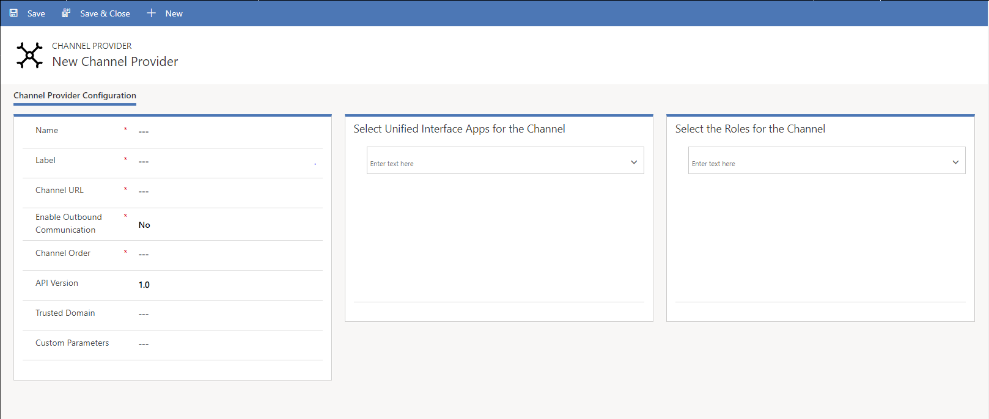The width and height of the screenshot is (989, 419).
Task: Open the Channel Provider Configuration tab
Action: tap(75, 95)
